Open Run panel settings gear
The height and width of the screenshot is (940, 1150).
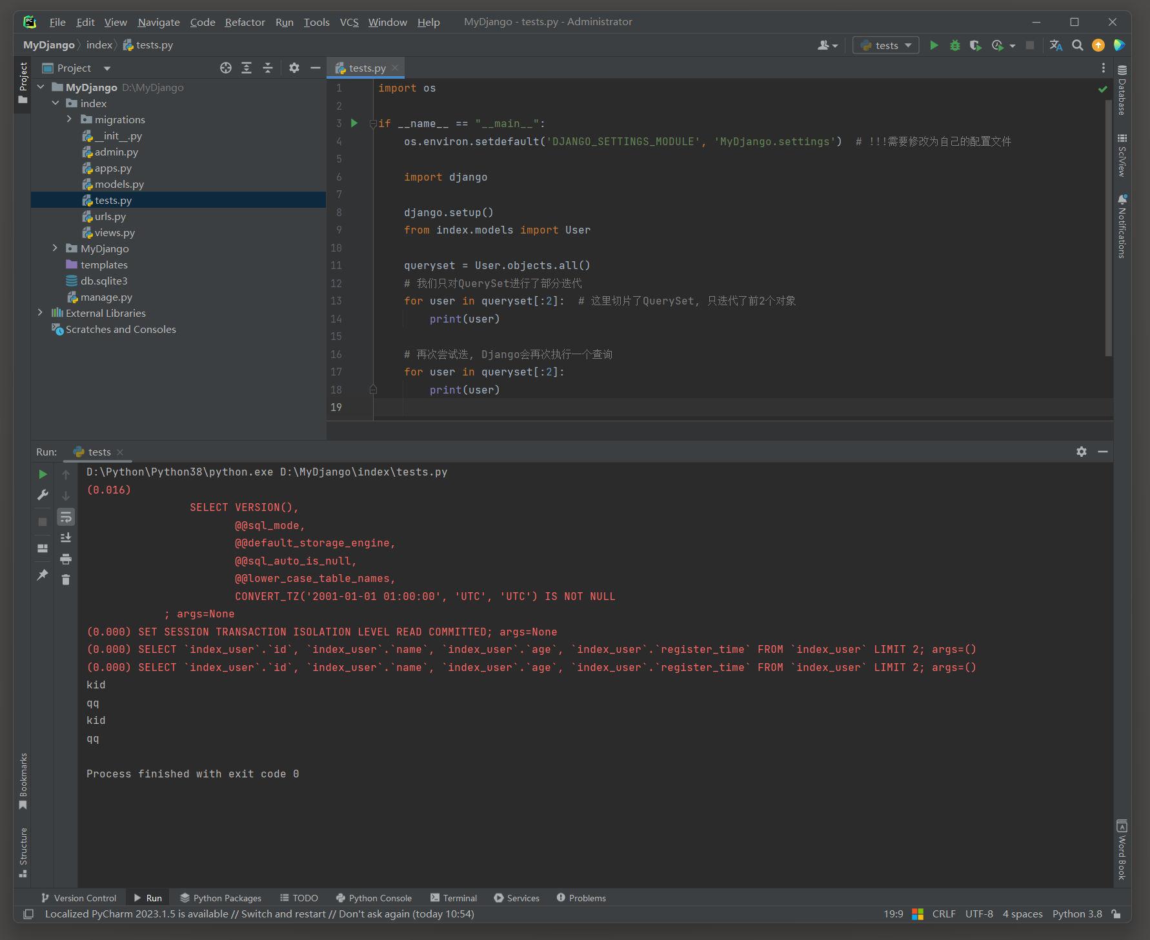(1082, 452)
